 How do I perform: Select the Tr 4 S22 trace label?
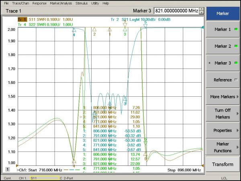pyautogui.click(x=45, y=24)
